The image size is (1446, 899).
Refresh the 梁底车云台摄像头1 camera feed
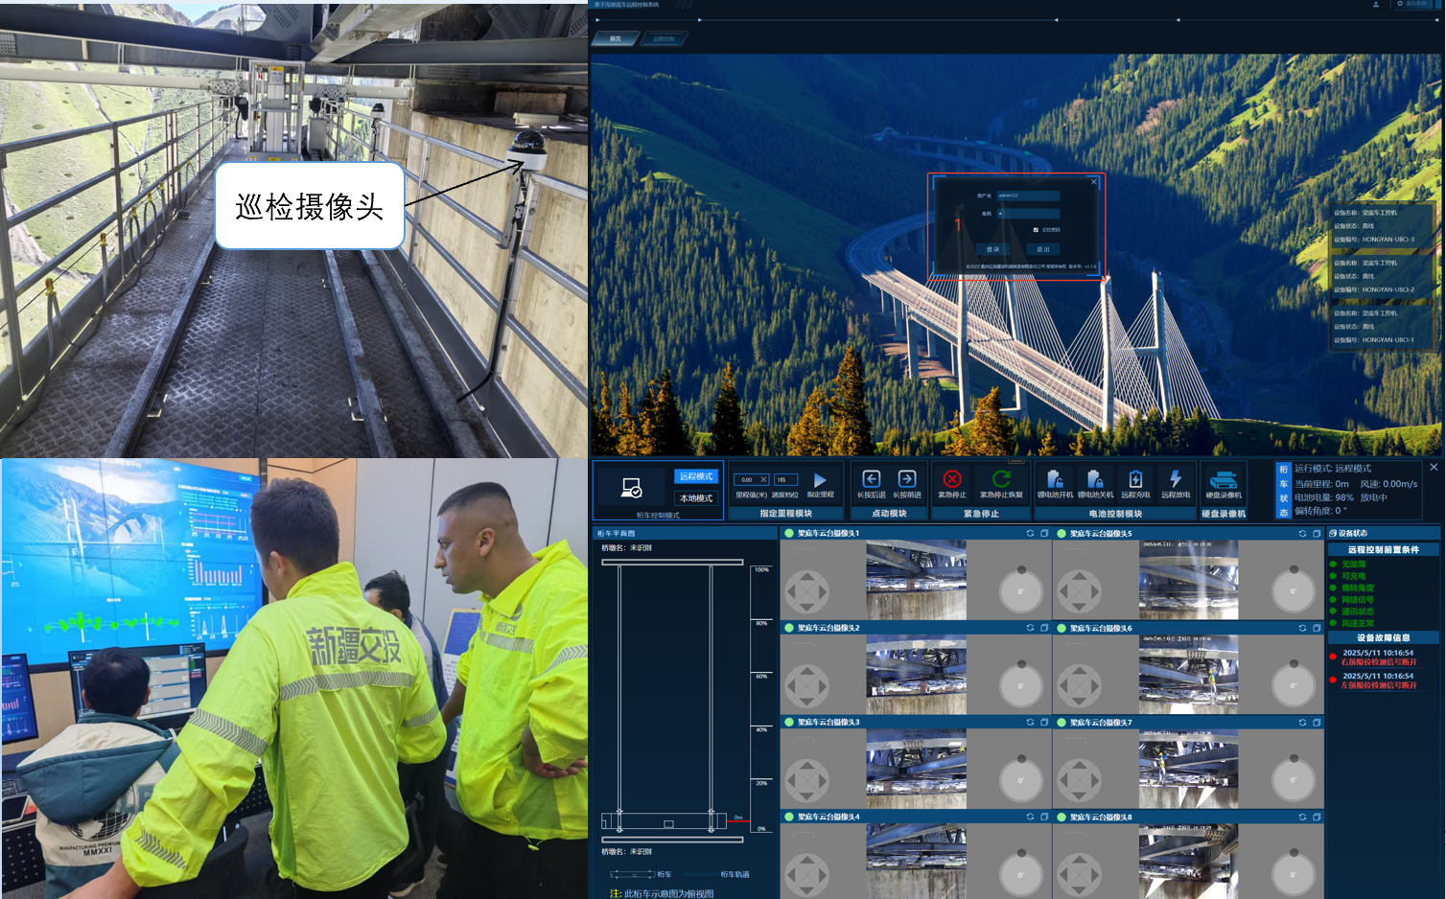tap(1031, 534)
